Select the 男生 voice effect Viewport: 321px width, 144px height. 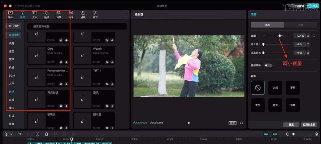275,105
